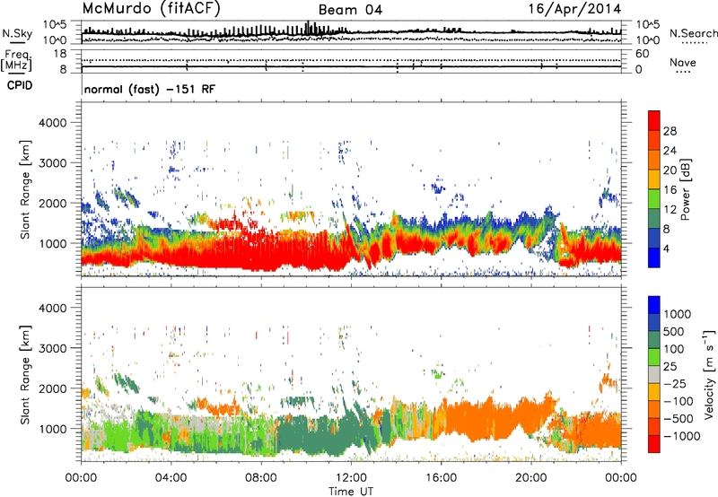The width and height of the screenshot is (718, 497).
Task: Click the CPID label
Action: pos(20,85)
